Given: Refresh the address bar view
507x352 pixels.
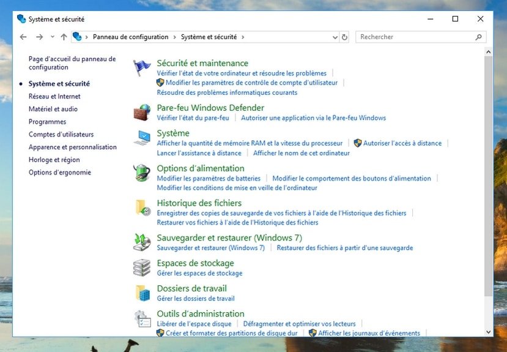Looking at the screenshot, I should tap(345, 37).
